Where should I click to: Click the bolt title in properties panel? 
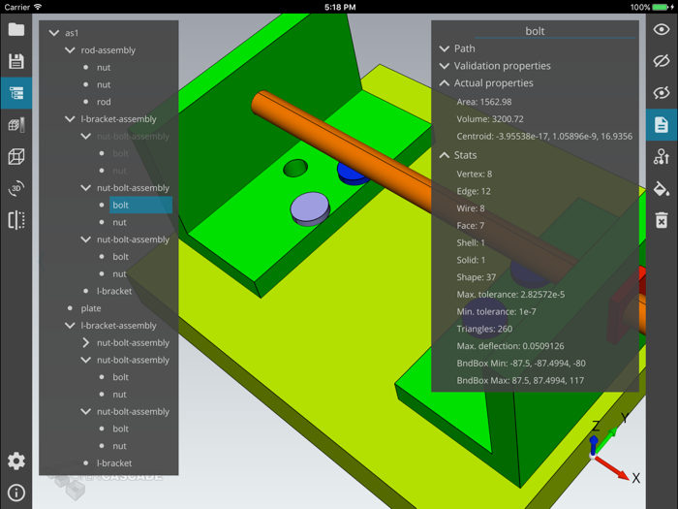click(x=535, y=31)
